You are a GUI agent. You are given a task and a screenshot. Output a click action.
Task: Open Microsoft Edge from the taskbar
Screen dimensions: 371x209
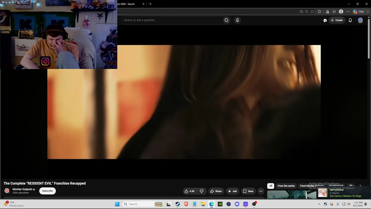pyautogui.click(x=212, y=204)
